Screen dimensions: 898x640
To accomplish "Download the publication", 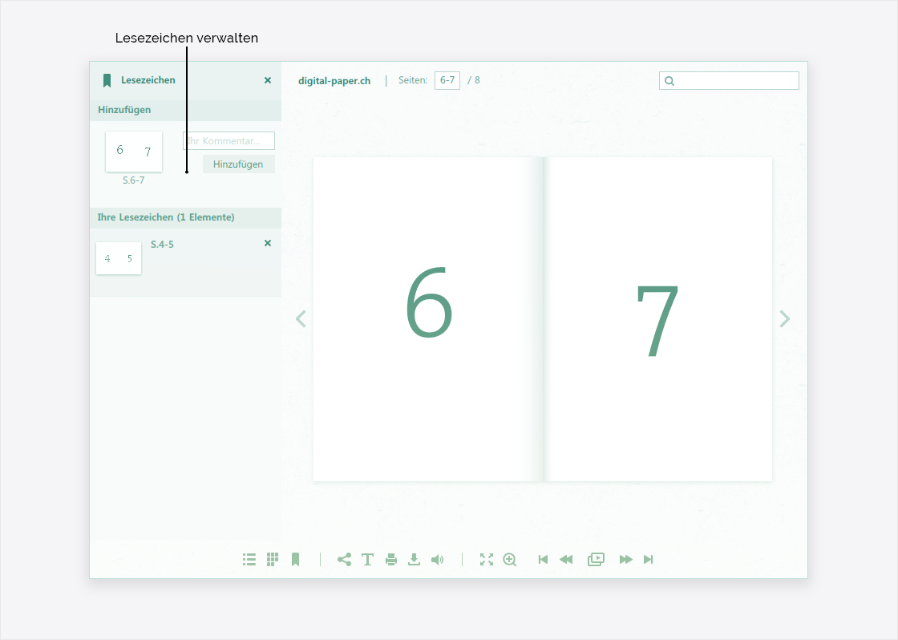I will (414, 560).
